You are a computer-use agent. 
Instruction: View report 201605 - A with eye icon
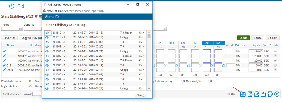[47, 74]
